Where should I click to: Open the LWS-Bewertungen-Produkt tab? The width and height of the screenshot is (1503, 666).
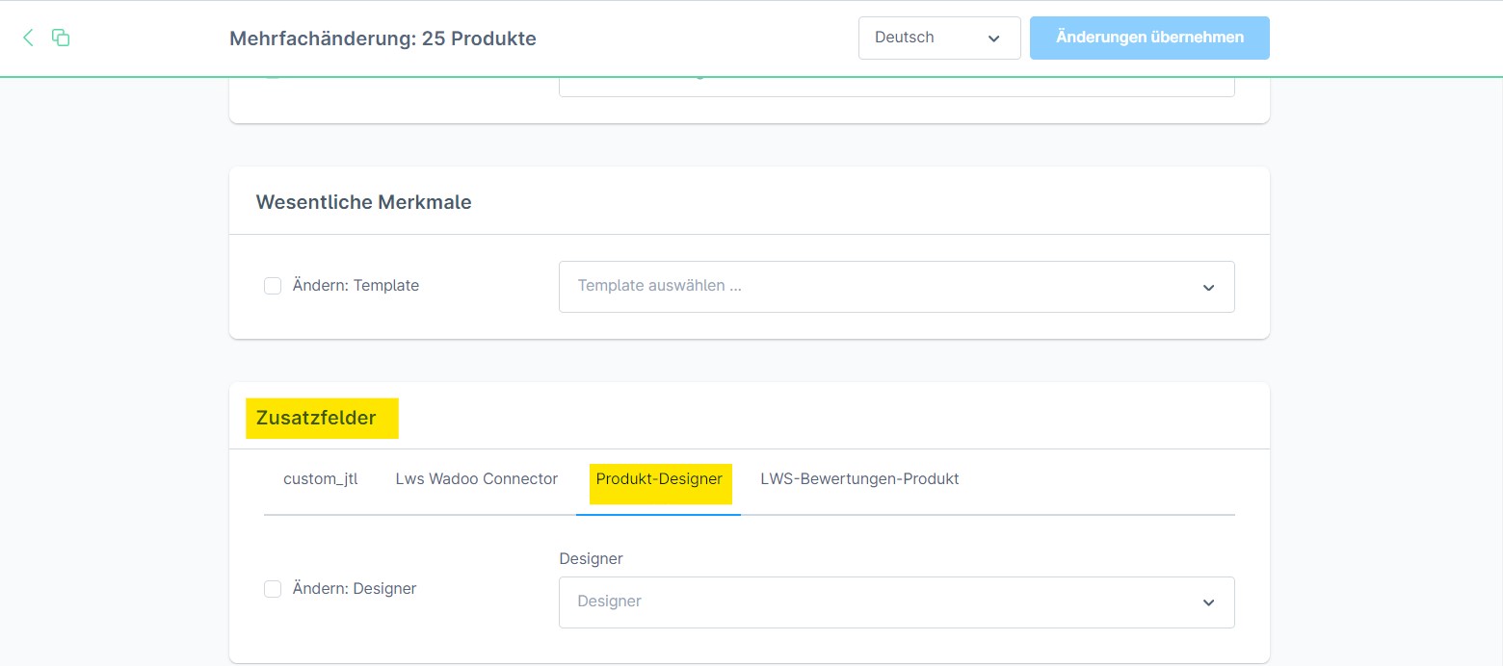tap(859, 478)
